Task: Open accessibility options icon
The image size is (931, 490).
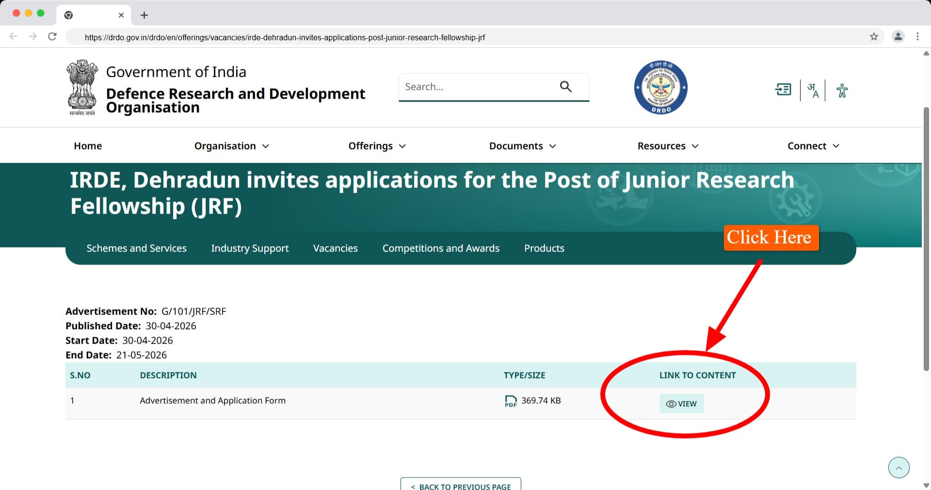Action: [x=842, y=90]
